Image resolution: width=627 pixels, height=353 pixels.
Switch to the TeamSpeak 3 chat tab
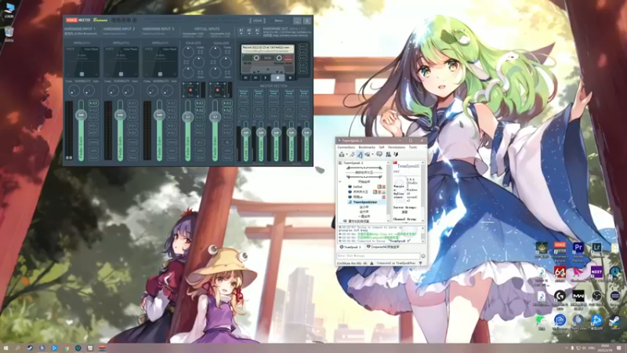350,247
